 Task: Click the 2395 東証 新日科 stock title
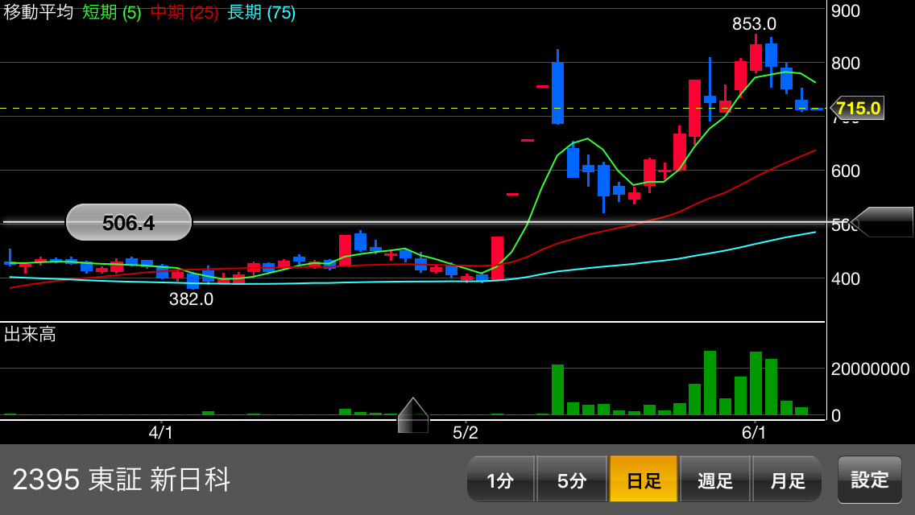(122, 480)
